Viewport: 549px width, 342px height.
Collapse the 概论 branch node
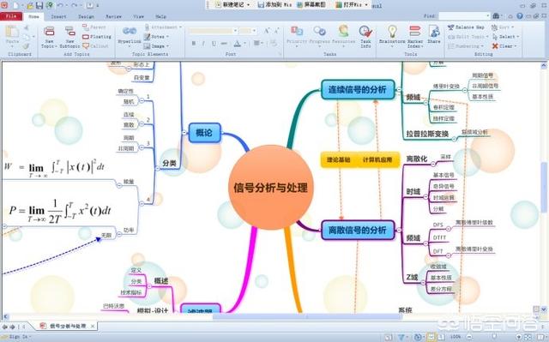pyautogui.click(x=184, y=133)
